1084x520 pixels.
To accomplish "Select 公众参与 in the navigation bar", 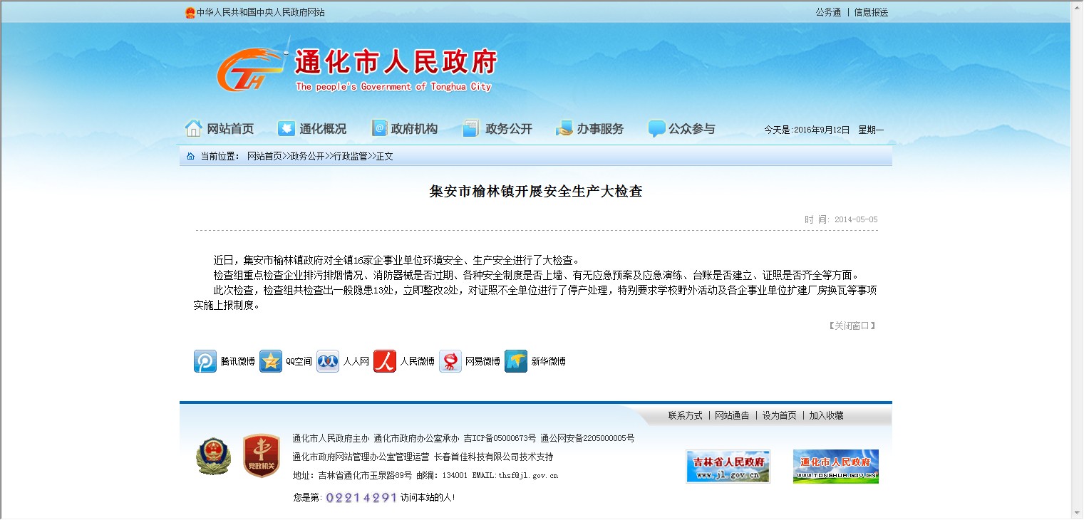I will point(681,129).
